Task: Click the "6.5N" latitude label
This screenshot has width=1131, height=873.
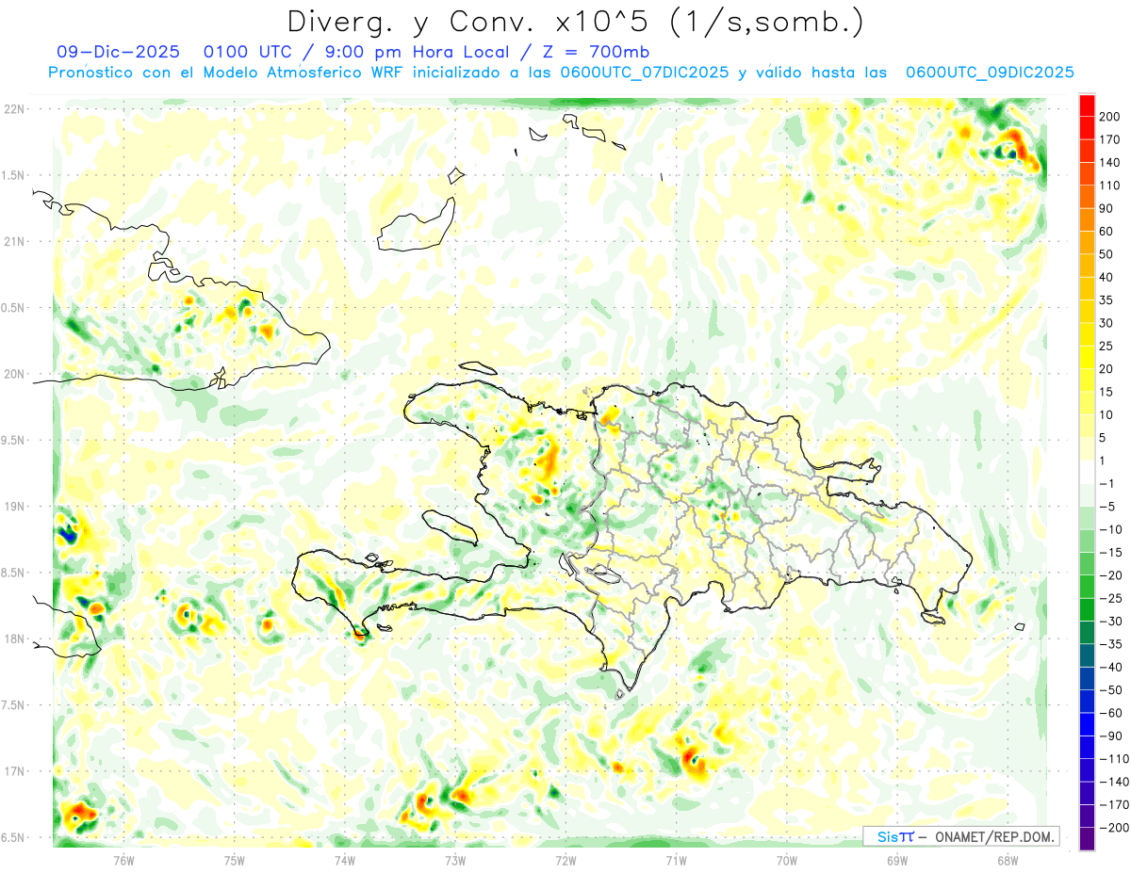Action: pyautogui.click(x=13, y=837)
